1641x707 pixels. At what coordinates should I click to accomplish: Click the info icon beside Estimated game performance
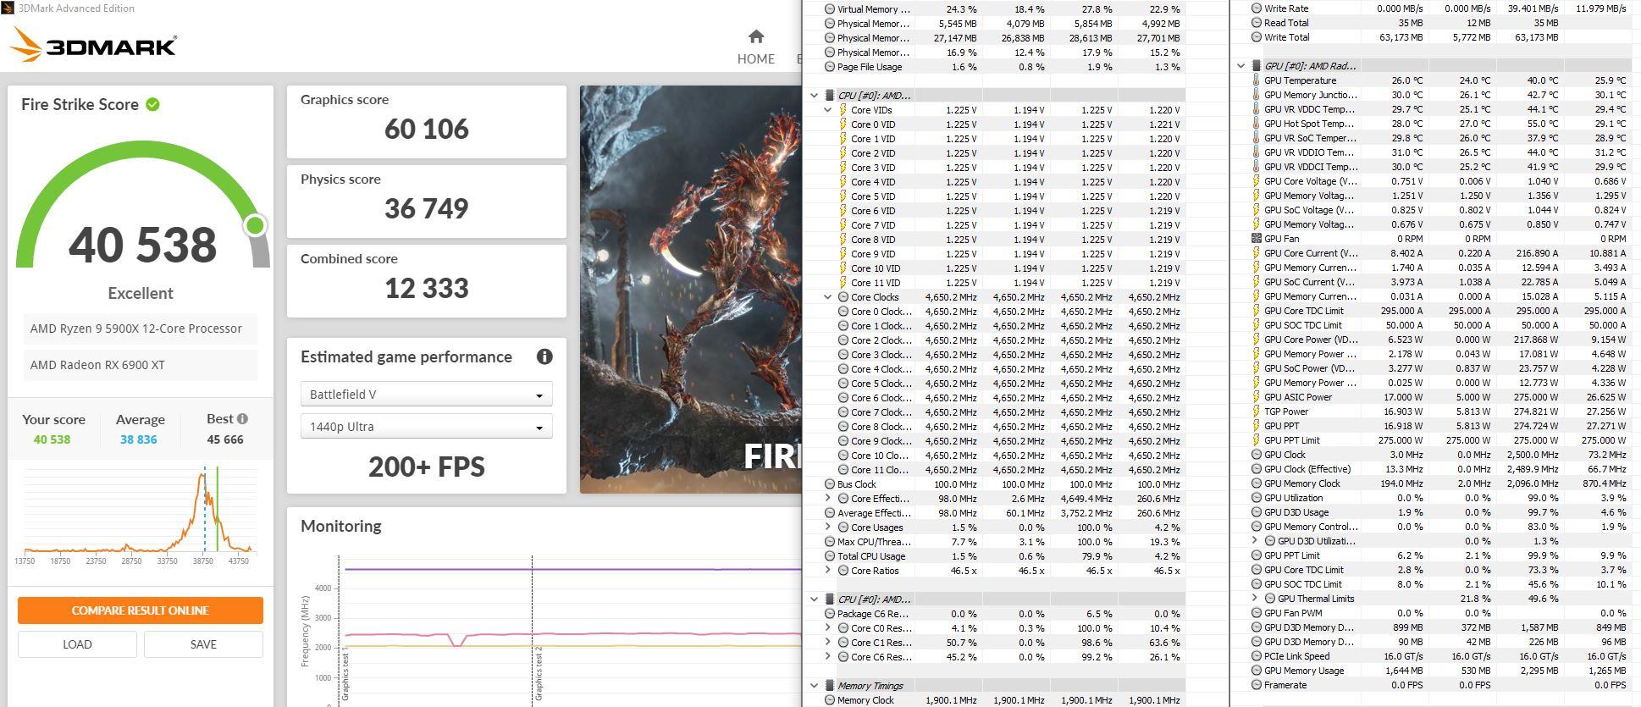click(544, 356)
